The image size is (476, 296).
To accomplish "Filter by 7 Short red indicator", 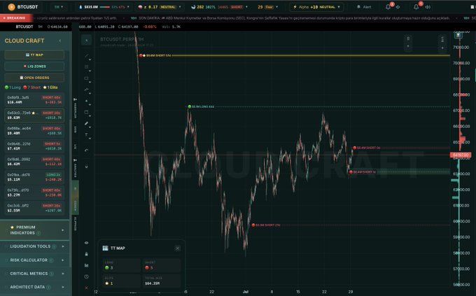I will (x=32, y=87).
